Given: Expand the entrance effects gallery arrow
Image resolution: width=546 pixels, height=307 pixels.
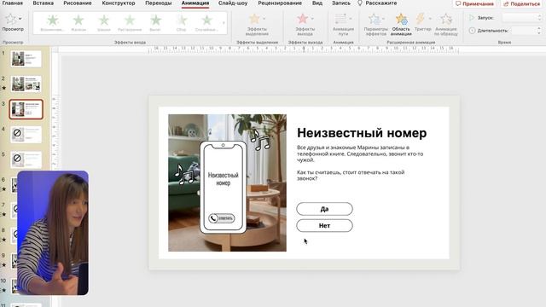Looking at the screenshot, I should [x=224, y=23].
